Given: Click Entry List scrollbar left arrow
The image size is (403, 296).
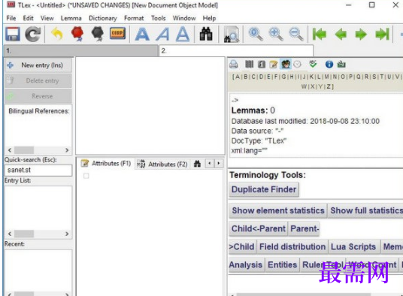Looking at the screenshot, I should click(10, 234).
